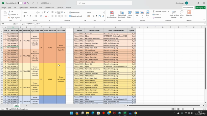207x116 pixels.
Task: Click inside the Ara search box
Action: tap(104, 3)
